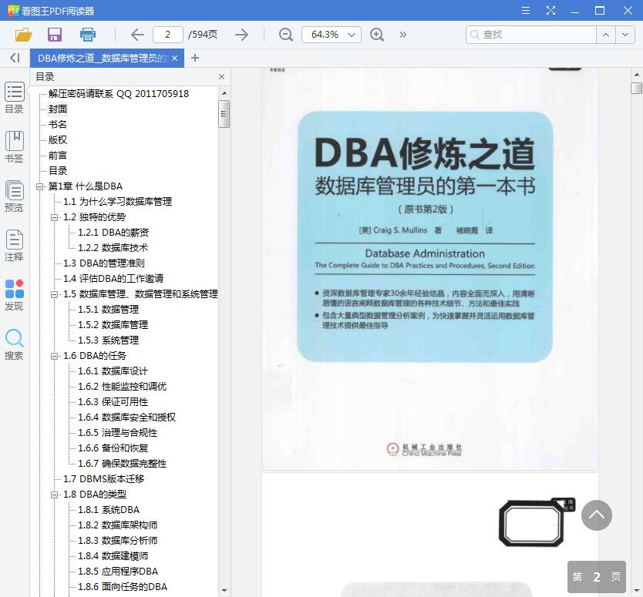
Task: Open 1.1 为什么学习数据库管理
Action: pos(118,202)
